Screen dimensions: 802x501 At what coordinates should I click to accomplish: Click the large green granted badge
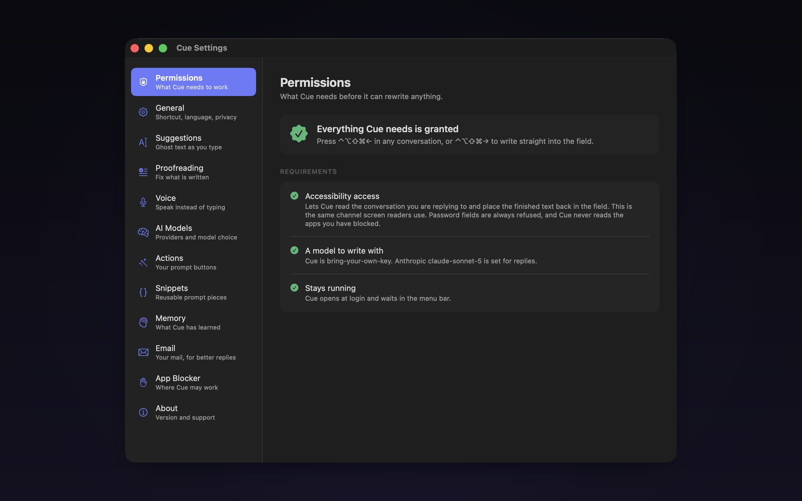click(299, 134)
